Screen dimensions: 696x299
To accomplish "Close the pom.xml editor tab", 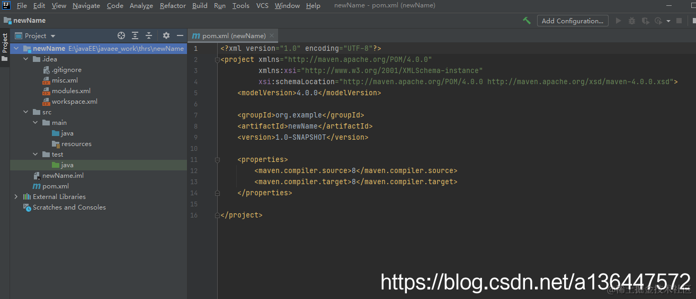I will coord(272,35).
